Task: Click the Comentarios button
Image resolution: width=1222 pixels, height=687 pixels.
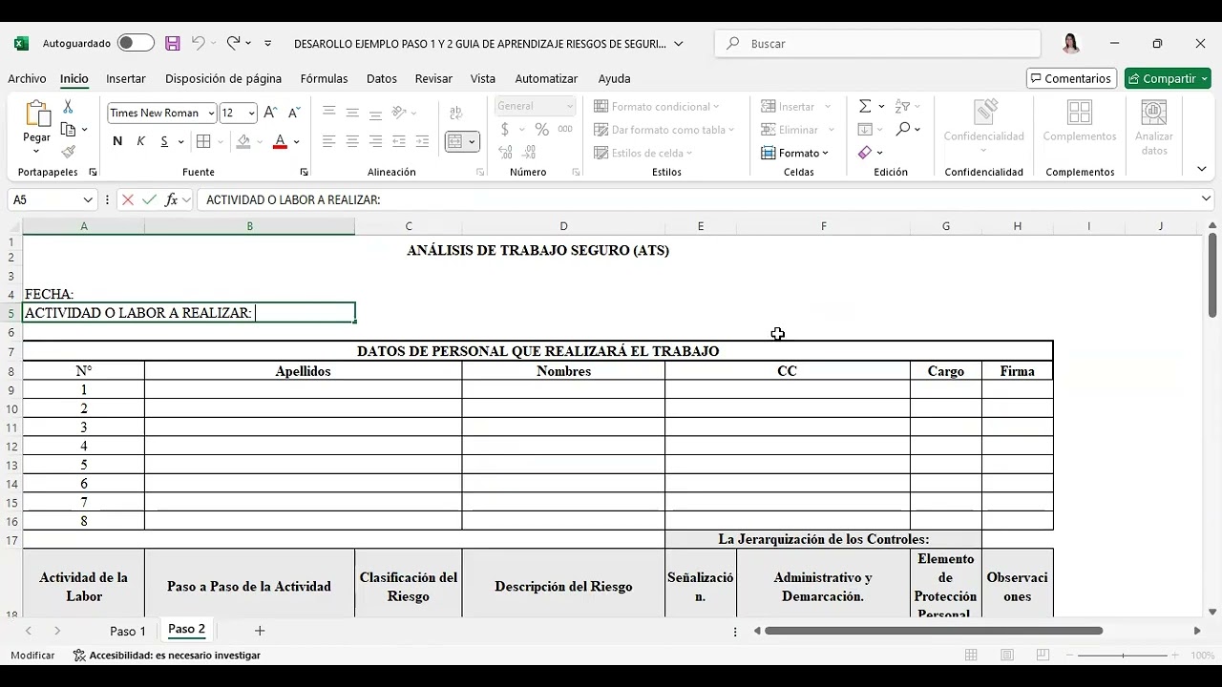Action: pyautogui.click(x=1071, y=78)
